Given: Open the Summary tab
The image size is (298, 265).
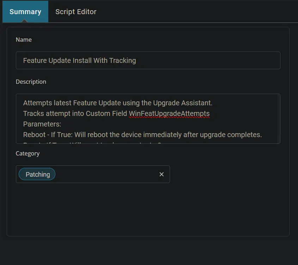Looking at the screenshot, I should pyautogui.click(x=25, y=12).
